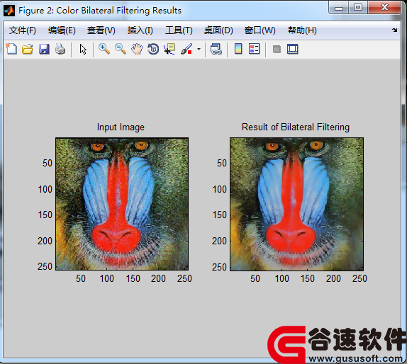Insert a Colorbar from the toolbar

tap(238, 49)
